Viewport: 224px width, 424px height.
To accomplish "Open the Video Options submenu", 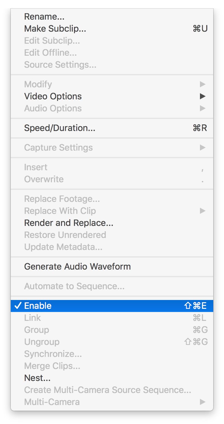I will 53,97.
